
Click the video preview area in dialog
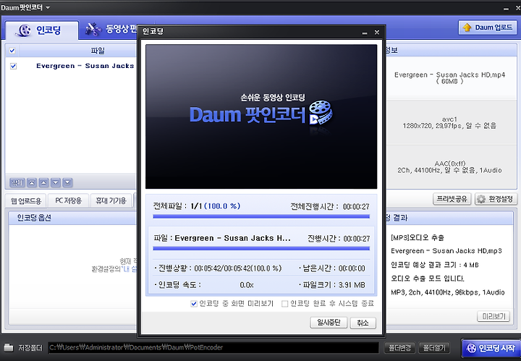point(261,117)
